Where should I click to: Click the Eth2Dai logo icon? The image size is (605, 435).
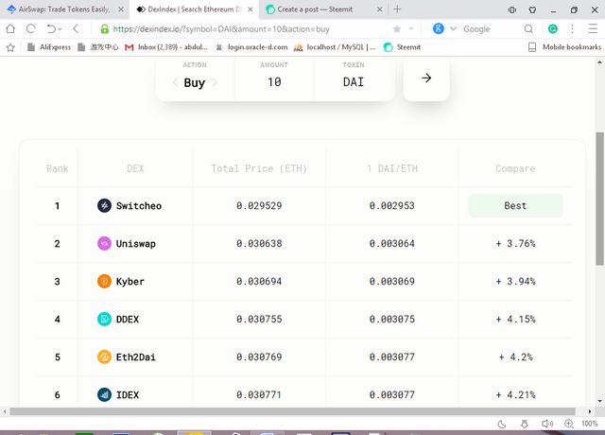pyautogui.click(x=104, y=357)
